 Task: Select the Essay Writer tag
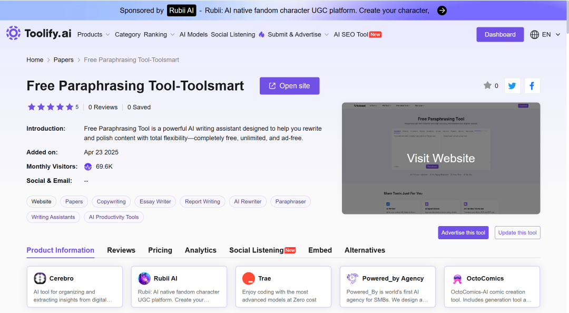pos(155,201)
